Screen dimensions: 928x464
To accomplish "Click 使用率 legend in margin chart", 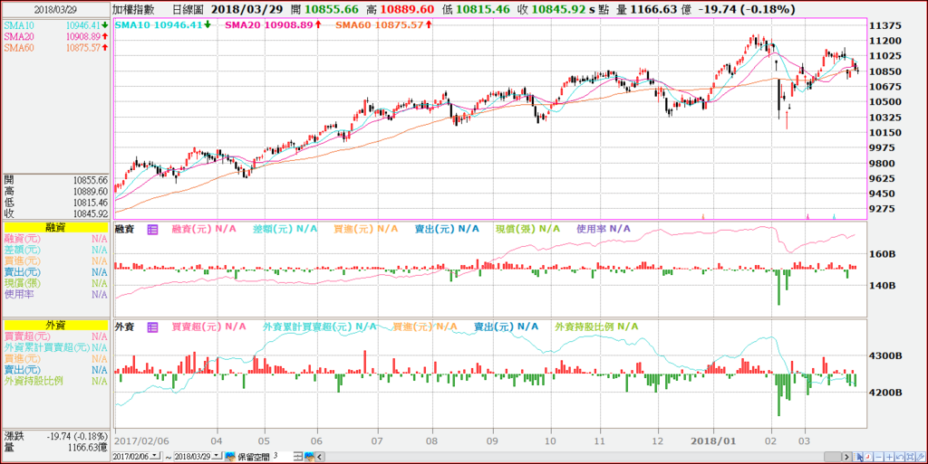I will (603, 229).
